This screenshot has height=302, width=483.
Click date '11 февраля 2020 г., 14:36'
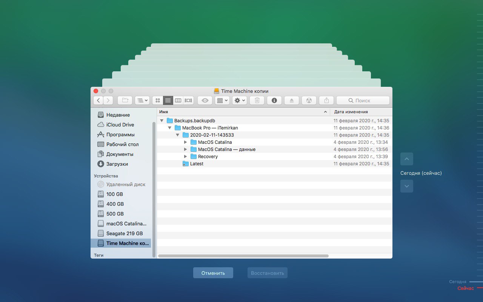pos(361,128)
